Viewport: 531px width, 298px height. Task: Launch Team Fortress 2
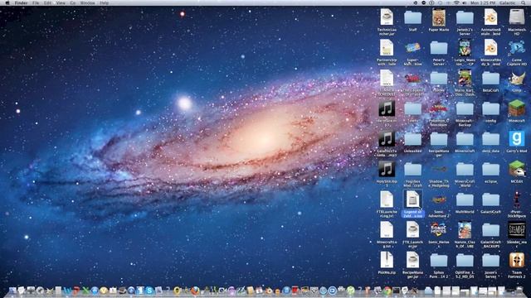click(516, 260)
